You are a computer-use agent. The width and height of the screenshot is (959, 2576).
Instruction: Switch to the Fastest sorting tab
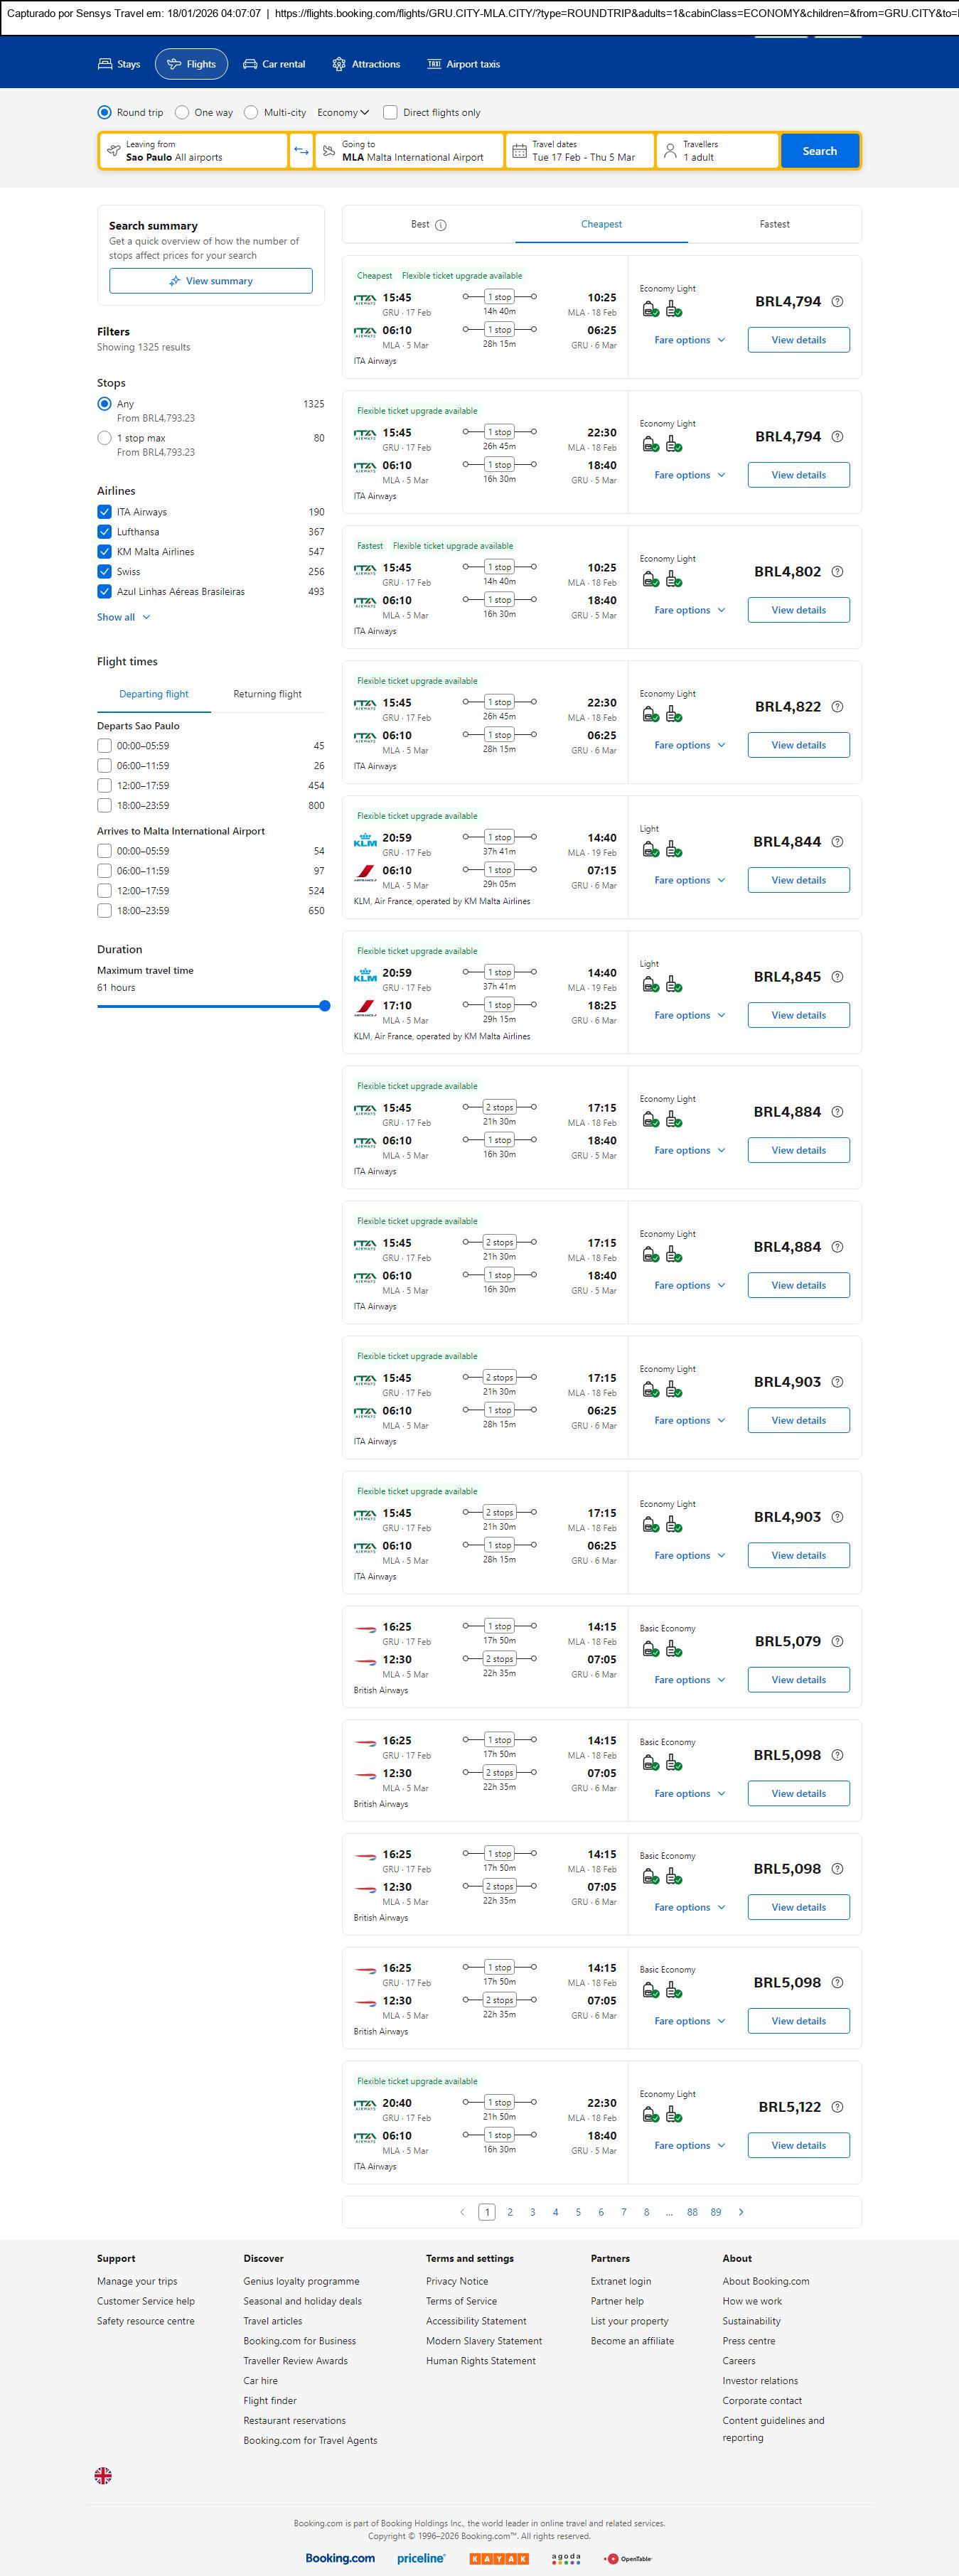pos(774,224)
